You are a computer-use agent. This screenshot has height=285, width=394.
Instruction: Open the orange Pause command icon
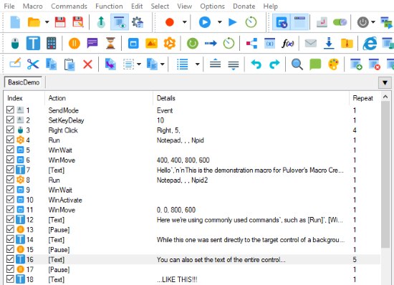click(x=74, y=43)
